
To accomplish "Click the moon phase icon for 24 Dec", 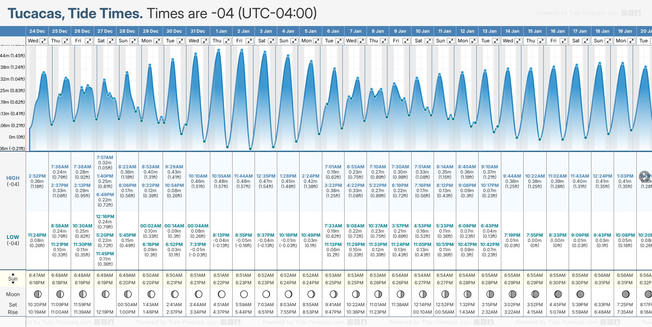I will tap(38, 294).
